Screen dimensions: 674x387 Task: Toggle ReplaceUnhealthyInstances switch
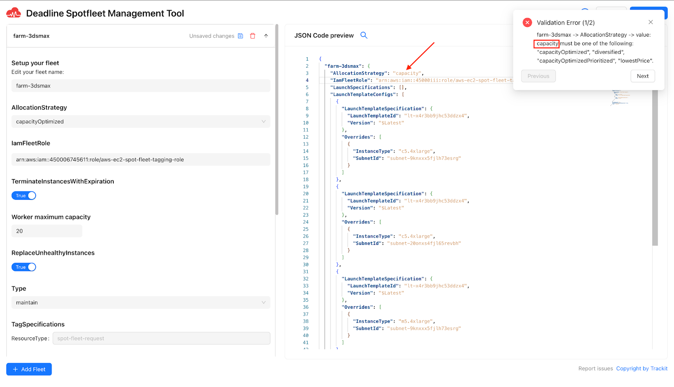(x=24, y=267)
